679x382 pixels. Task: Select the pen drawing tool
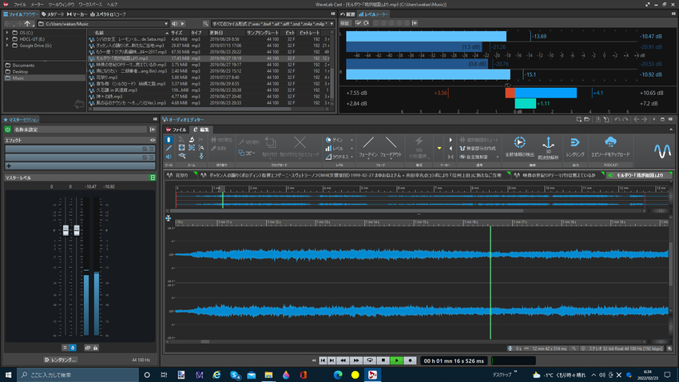click(169, 148)
